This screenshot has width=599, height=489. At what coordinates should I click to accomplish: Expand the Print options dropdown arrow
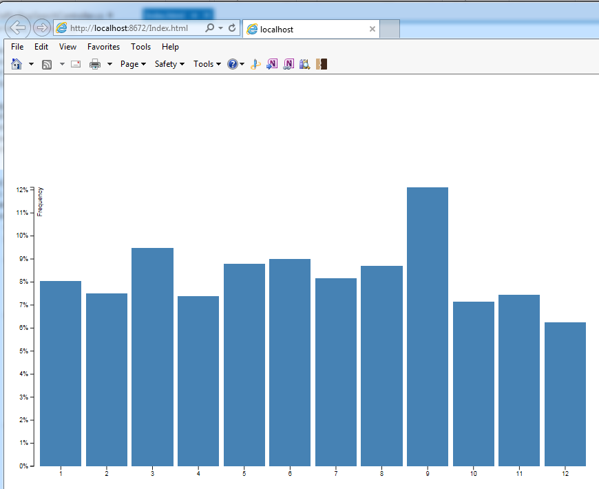click(x=109, y=64)
